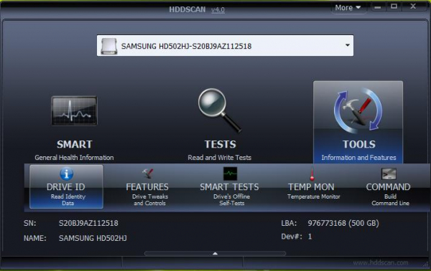
Task: Open TEMP MON thermometer icon
Action: coord(312,173)
